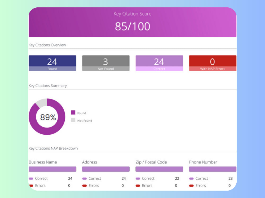Click Business Name Correct purple marker

(x=31, y=179)
